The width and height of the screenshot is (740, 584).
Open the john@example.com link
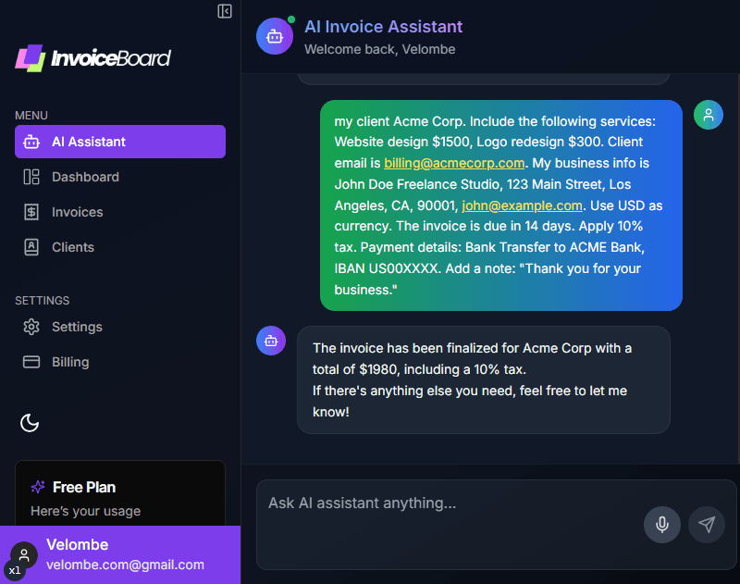click(x=522, y=205)
